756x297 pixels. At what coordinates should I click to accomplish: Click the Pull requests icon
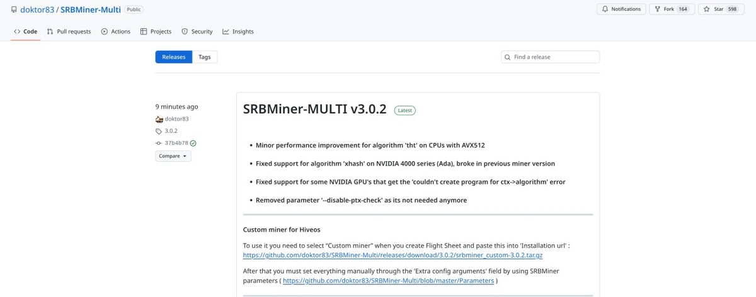point(50,31)
